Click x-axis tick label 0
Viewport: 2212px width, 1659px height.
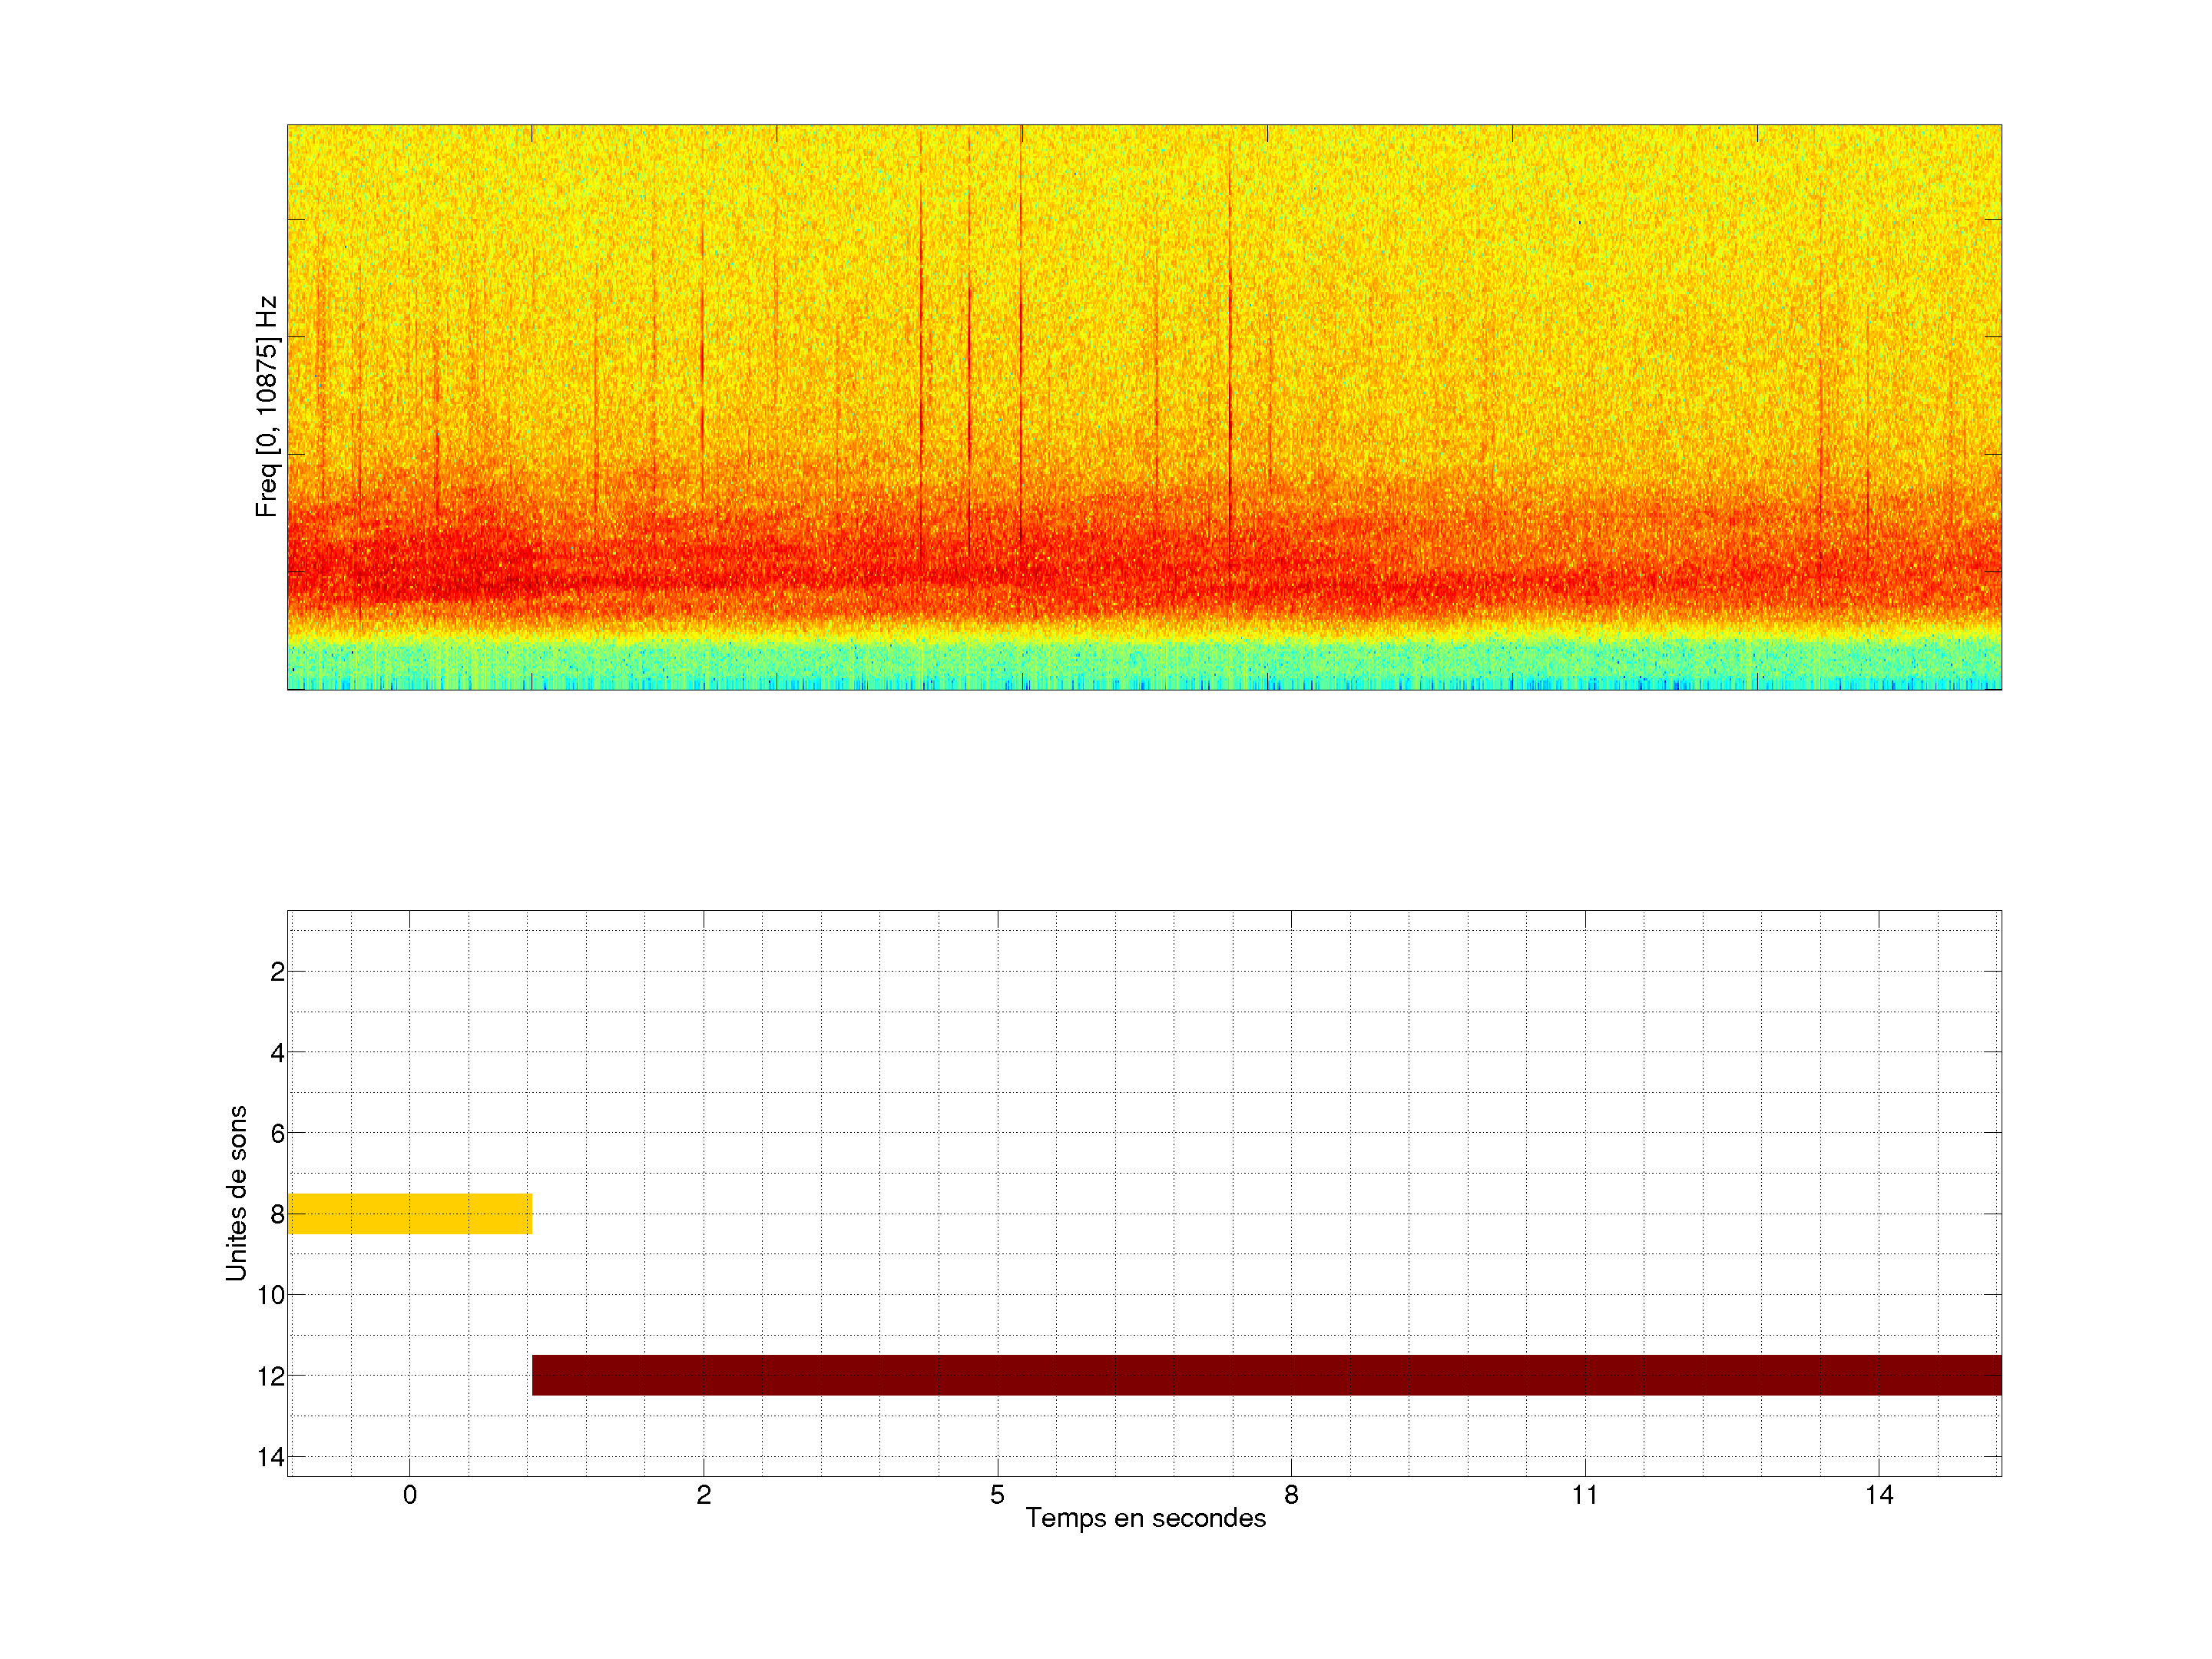[409, 1495]
